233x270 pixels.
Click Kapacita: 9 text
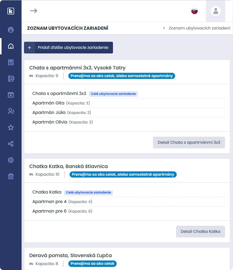click(47, 76)
